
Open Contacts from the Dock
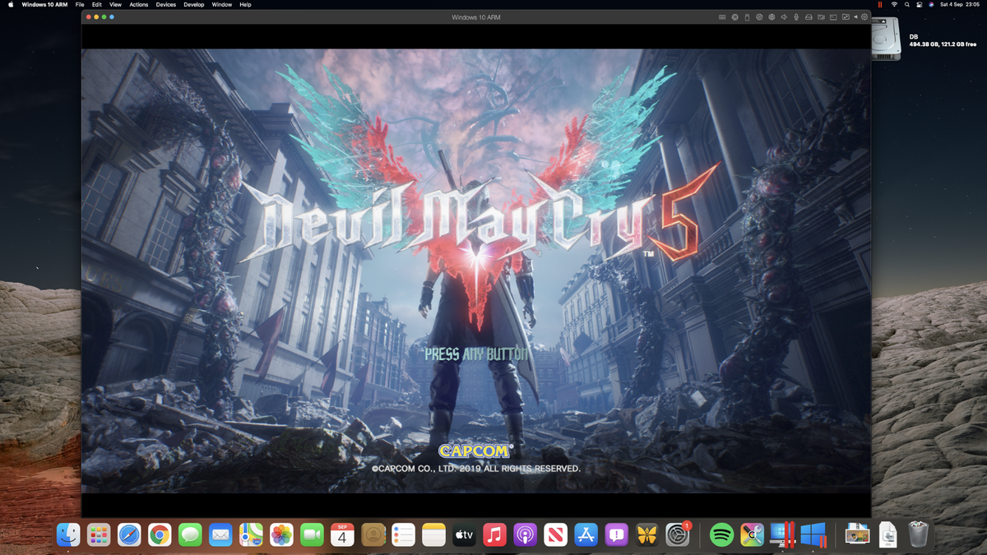tap(373, 535)
